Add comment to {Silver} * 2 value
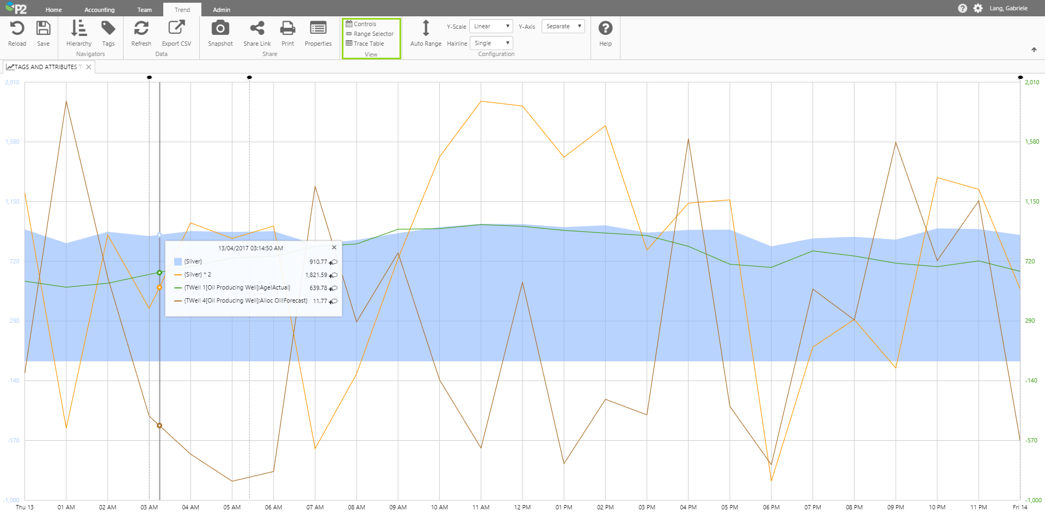The height and width of the screenshot is (517, 1045). tap(334, 275)
